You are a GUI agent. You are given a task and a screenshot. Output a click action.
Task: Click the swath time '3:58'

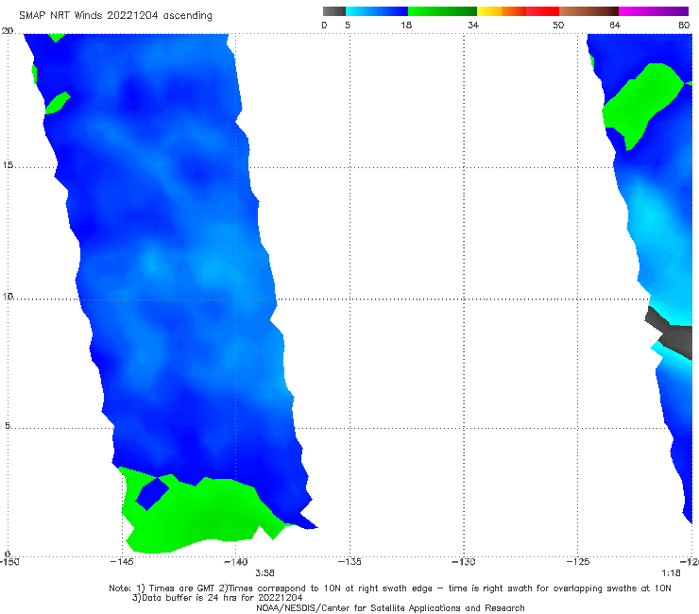(264, 573)
